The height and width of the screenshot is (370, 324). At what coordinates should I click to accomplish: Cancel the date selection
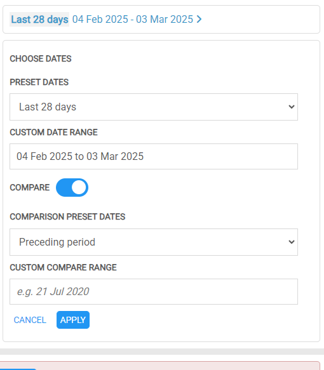pyautogui.click(x=30, y=320)
